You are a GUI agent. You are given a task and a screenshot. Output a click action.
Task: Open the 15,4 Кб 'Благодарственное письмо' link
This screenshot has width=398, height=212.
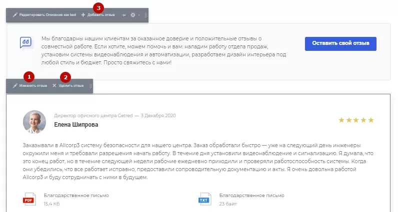76,196
